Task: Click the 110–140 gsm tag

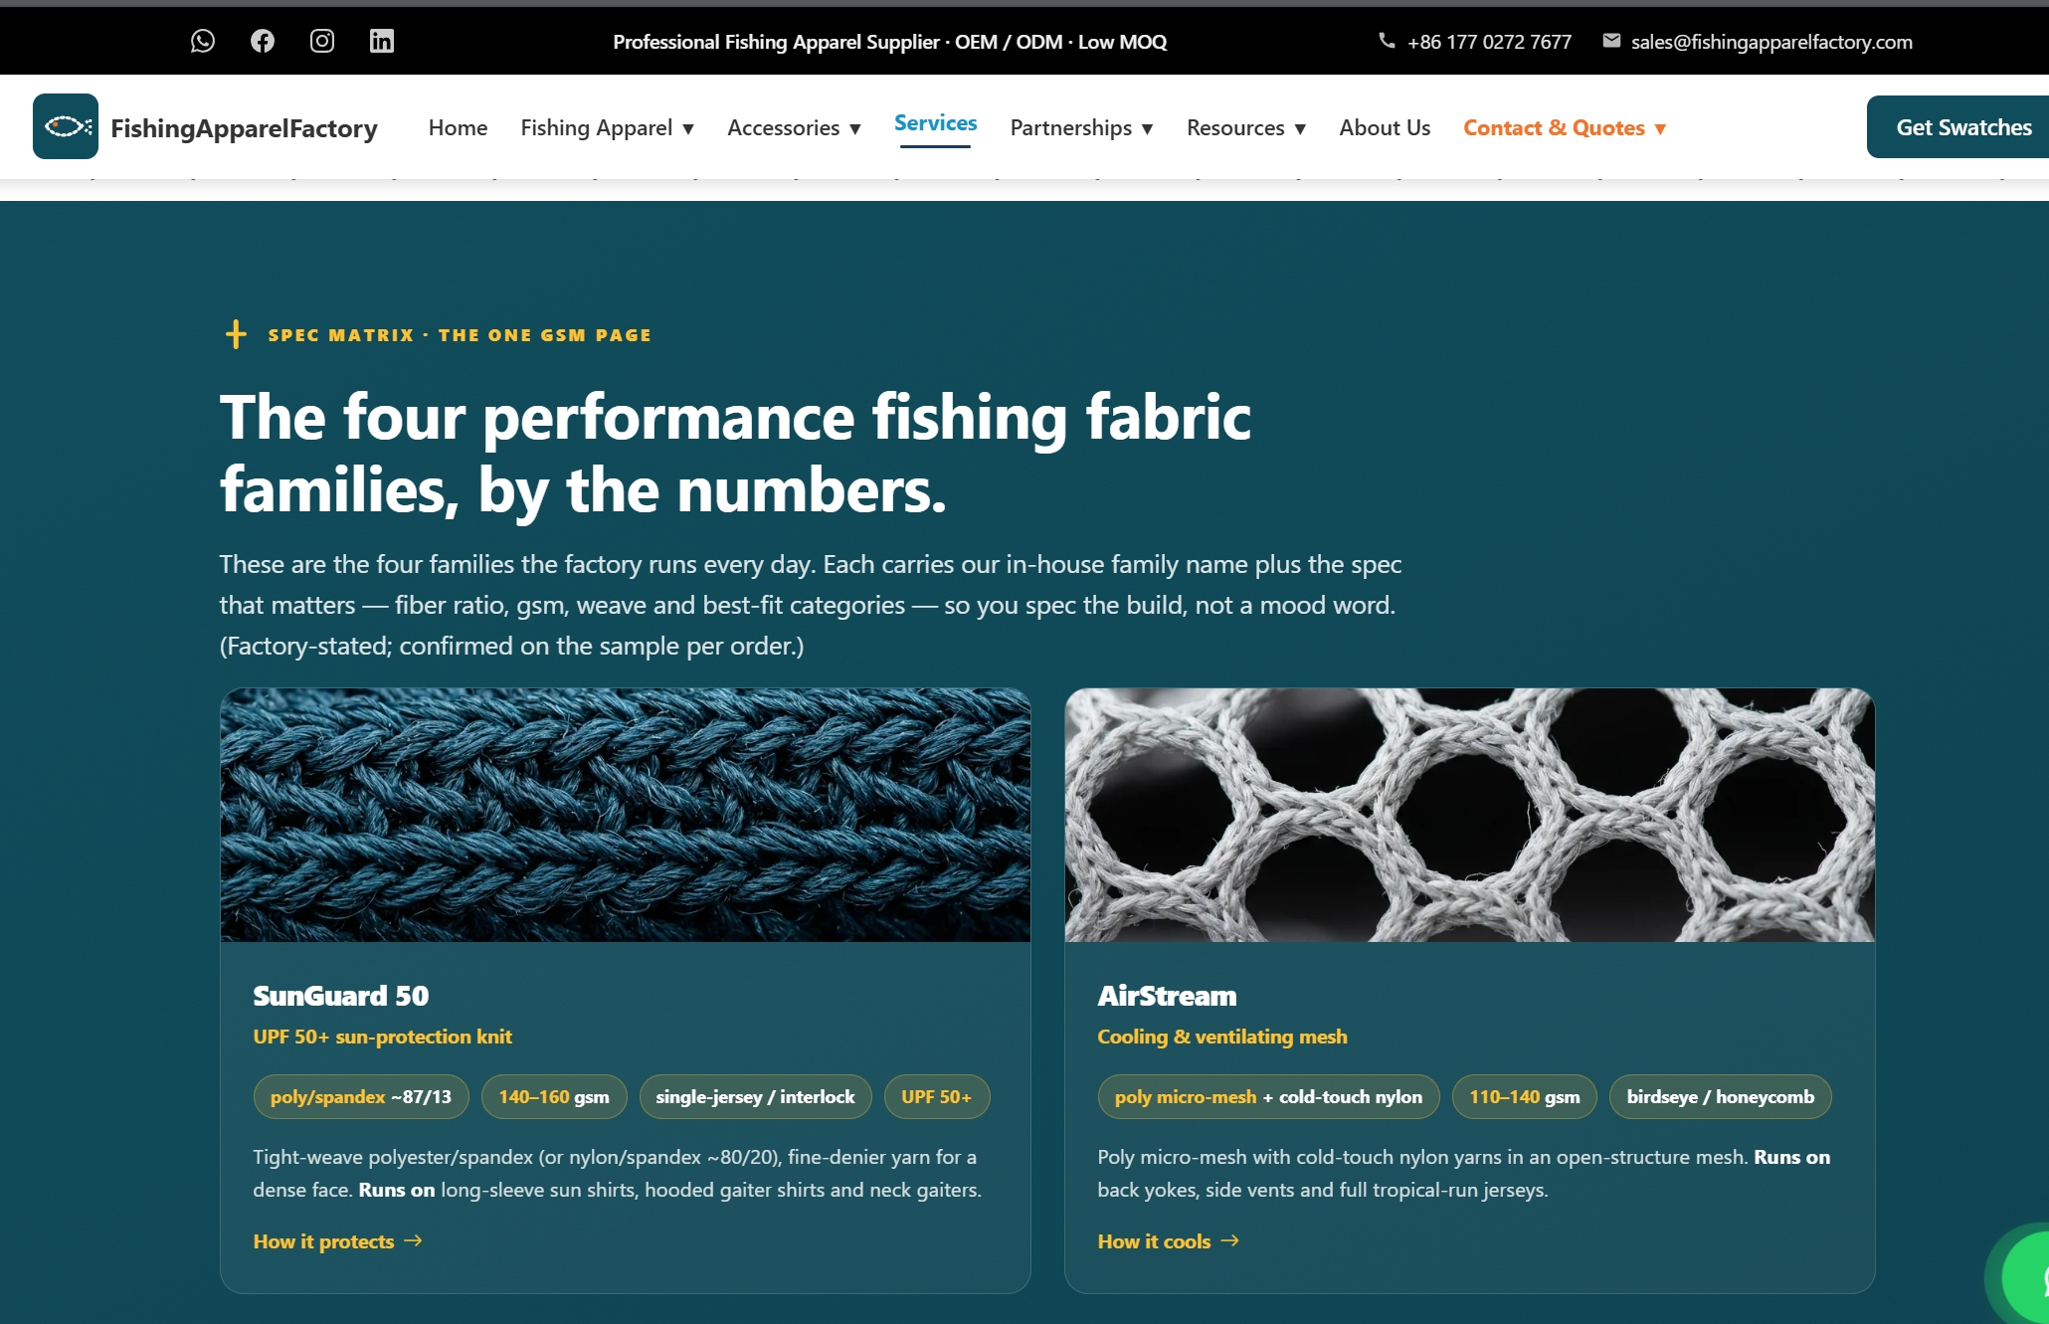Action: [1525, 1096]
